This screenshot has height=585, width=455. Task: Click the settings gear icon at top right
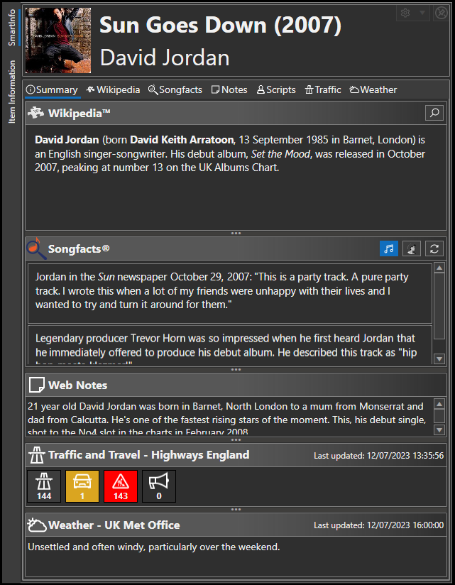coord(405,13)
